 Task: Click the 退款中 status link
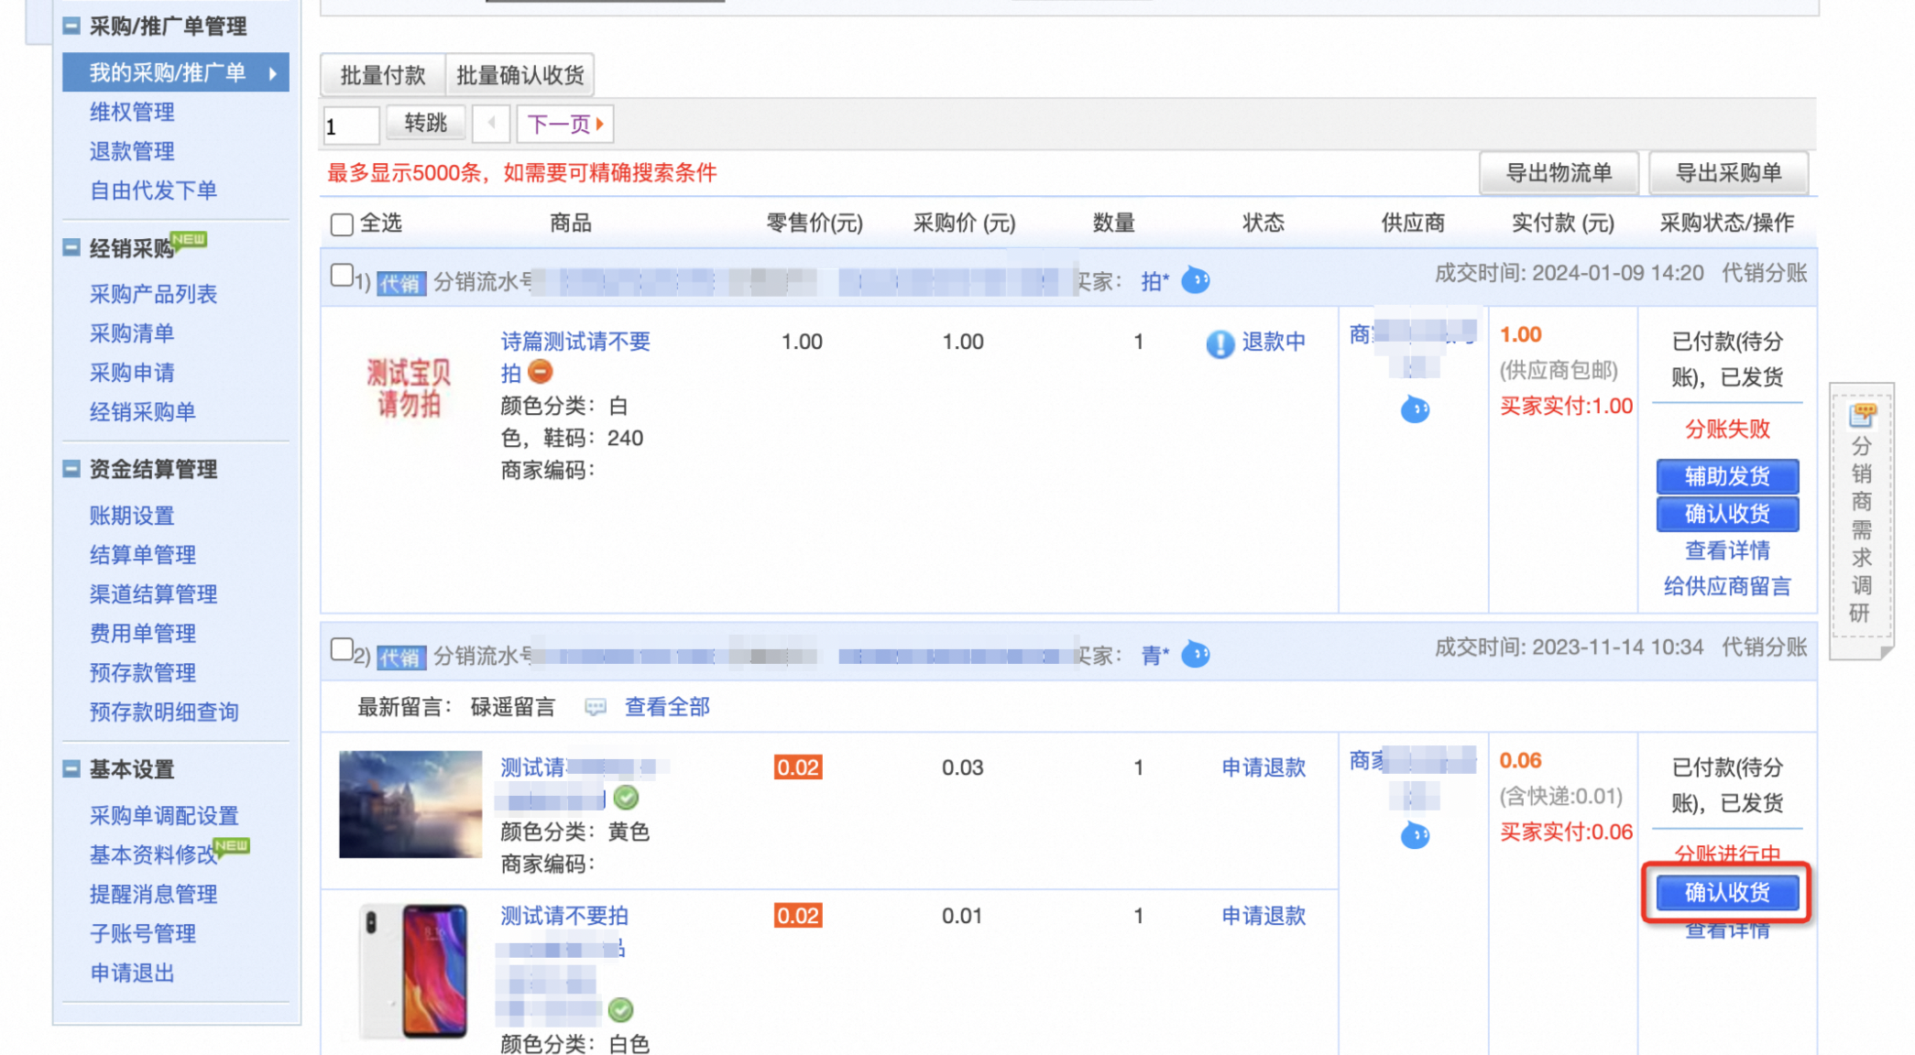click(x=1274, y=342)
